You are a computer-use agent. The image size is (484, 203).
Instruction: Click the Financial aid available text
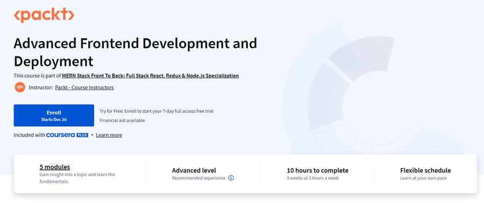coord(122,120)
